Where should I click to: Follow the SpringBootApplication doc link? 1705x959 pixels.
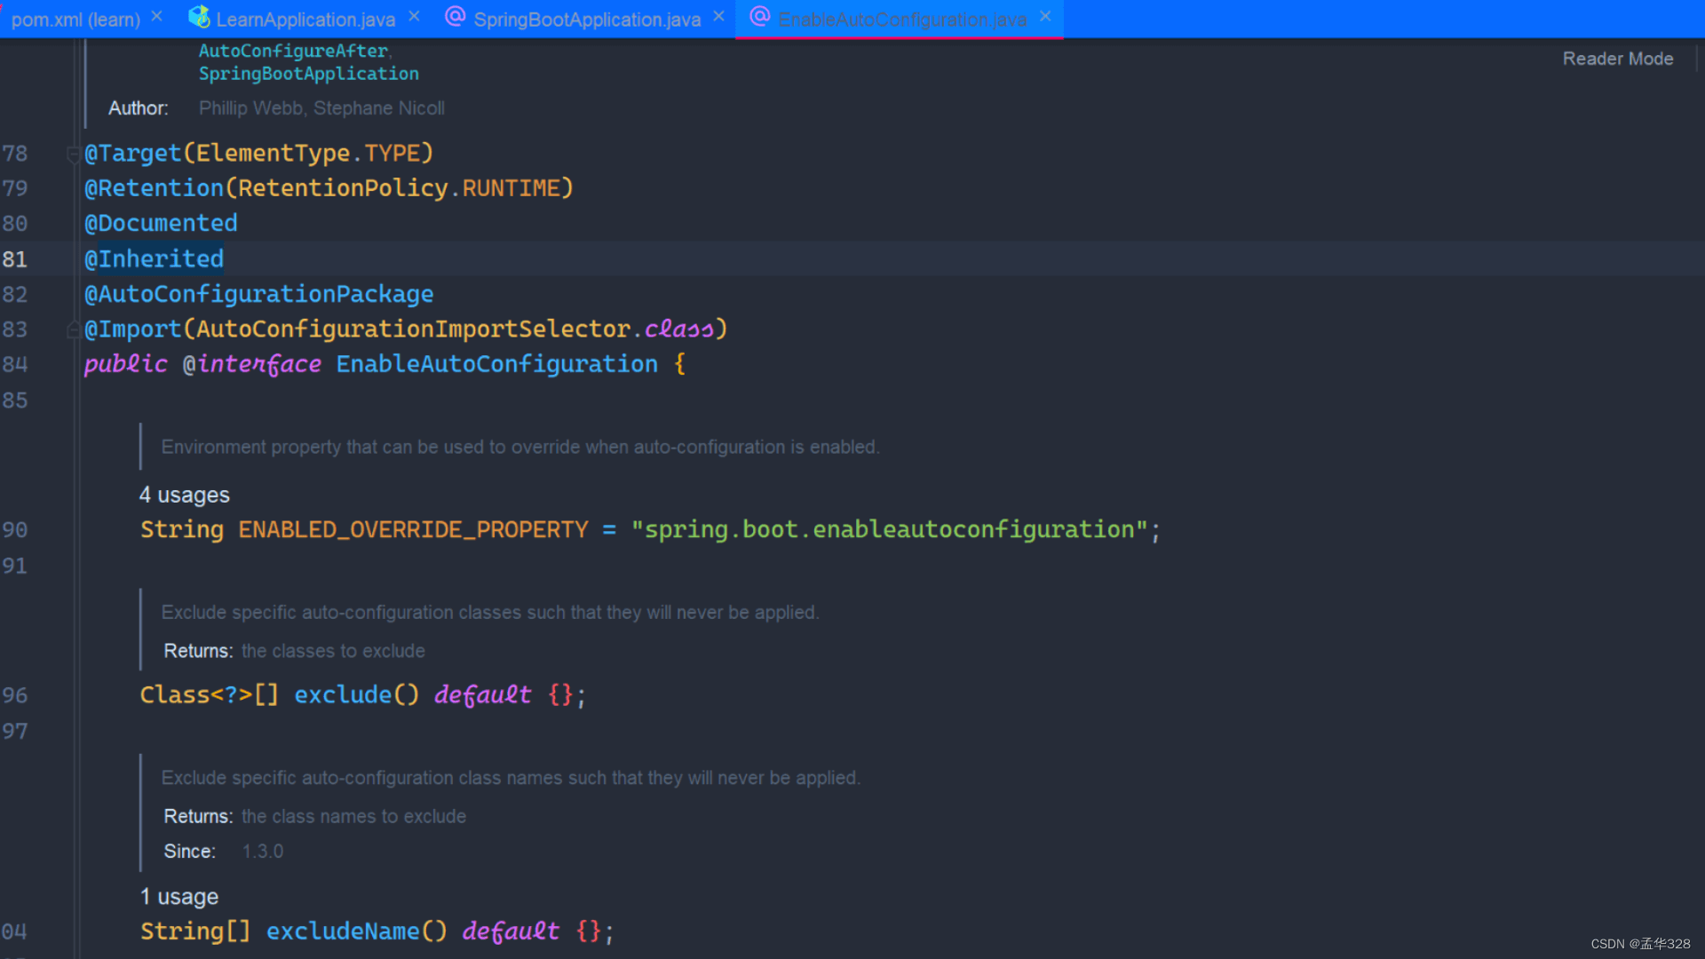(308, 74)
